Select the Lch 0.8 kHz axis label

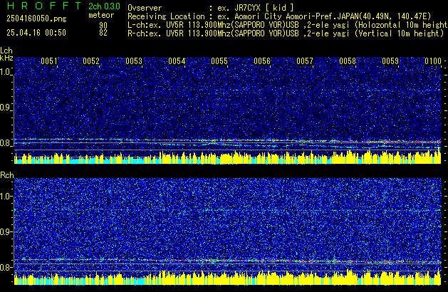tap(6, 143)
